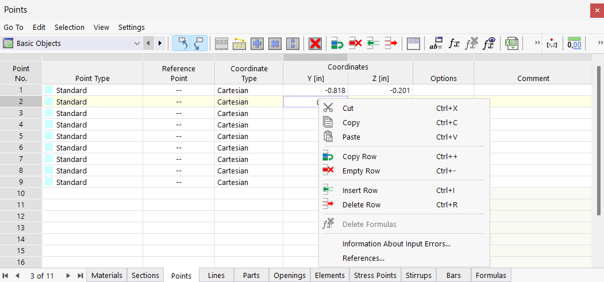The image size is (604, 282).
Task: Click the Excel export toolbar icon
Action: [511, 44]
